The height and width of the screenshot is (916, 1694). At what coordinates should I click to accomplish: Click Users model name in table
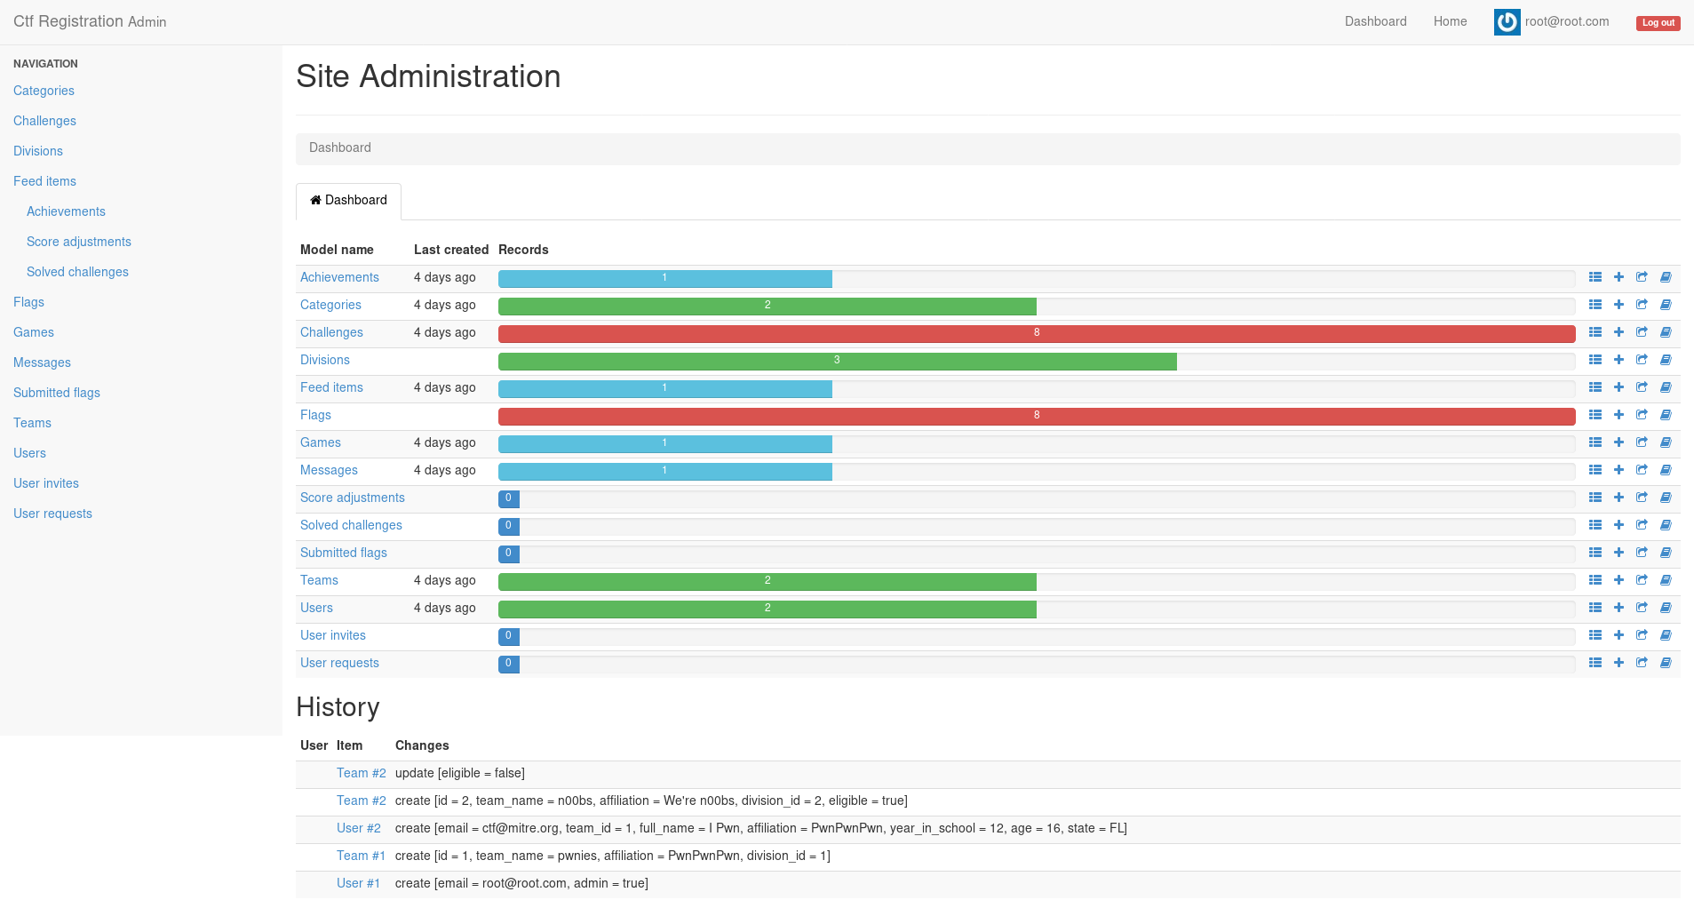[316, 608]
